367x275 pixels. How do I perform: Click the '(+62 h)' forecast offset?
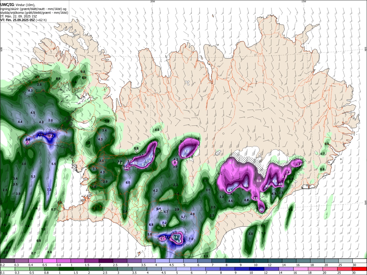pyautogui.click(x=41, y=20)
